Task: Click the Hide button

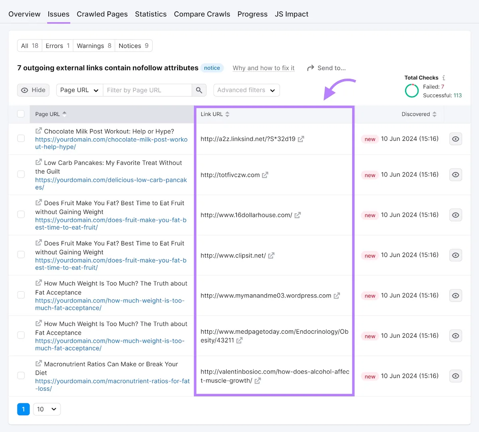Action: 33,90
